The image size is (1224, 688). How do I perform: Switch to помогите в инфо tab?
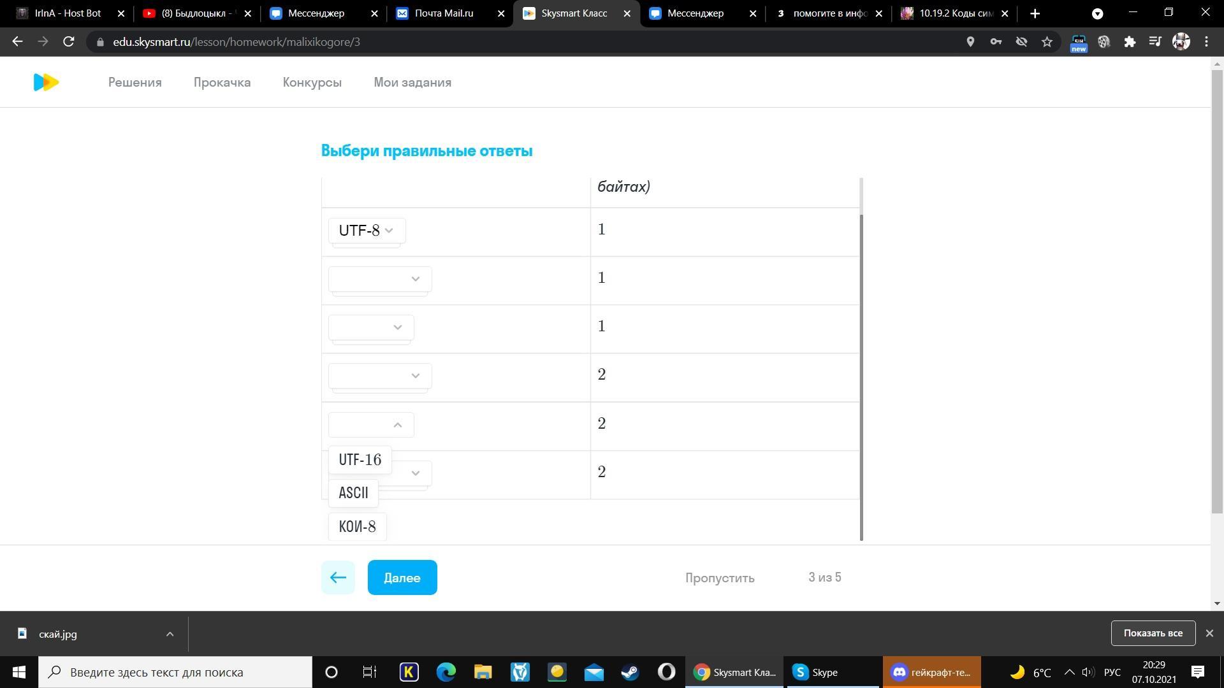[829, 13]
